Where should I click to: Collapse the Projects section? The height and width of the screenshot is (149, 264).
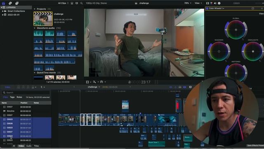pos(35,9)
